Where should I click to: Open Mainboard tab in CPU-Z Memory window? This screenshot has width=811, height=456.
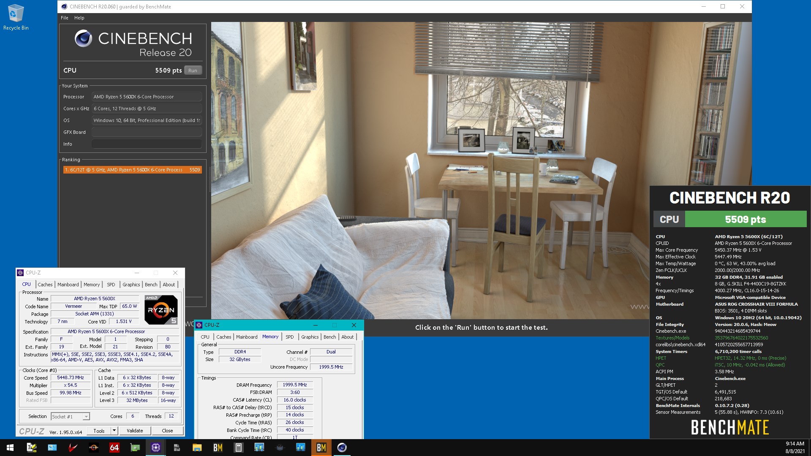(247, 337)
